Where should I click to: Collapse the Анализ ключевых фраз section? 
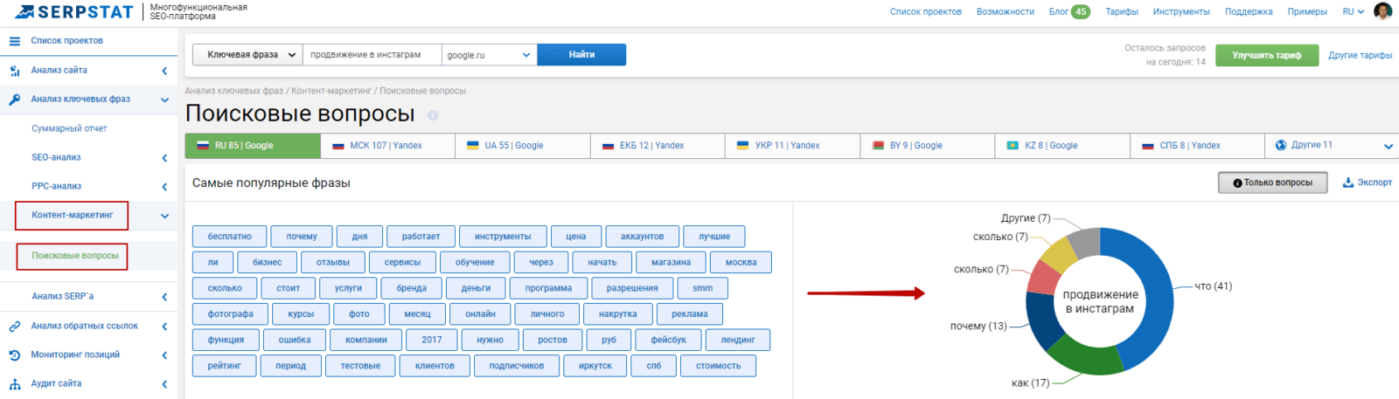[x=164, y=100]
